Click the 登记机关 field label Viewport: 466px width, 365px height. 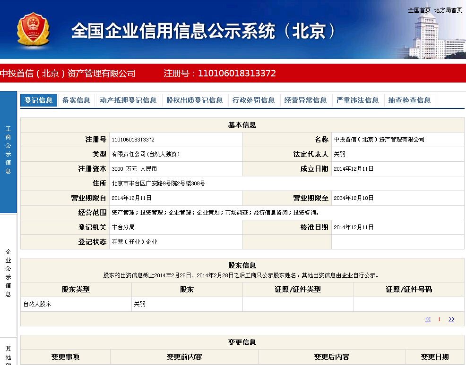(92, 227)
